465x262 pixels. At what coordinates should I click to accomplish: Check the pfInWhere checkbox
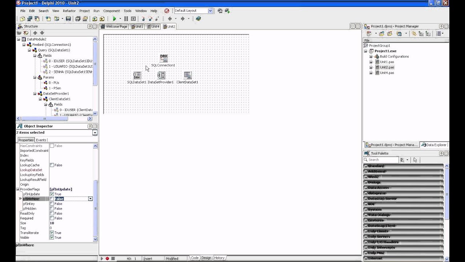tap(52, 199)
